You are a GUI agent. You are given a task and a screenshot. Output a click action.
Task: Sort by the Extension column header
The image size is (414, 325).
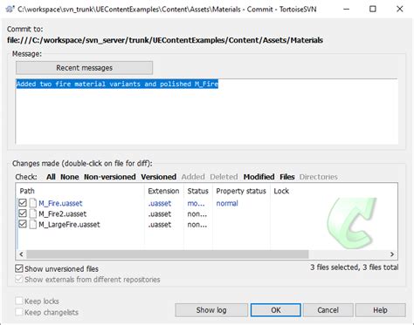click(x=164, y=191)
